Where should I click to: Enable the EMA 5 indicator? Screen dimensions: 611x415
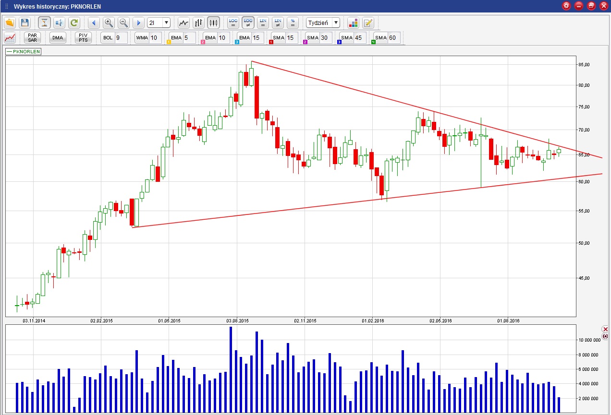tap(176, 37)
